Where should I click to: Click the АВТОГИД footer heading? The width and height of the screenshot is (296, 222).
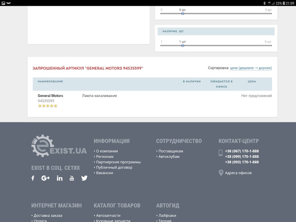click(x=168, y=205)
